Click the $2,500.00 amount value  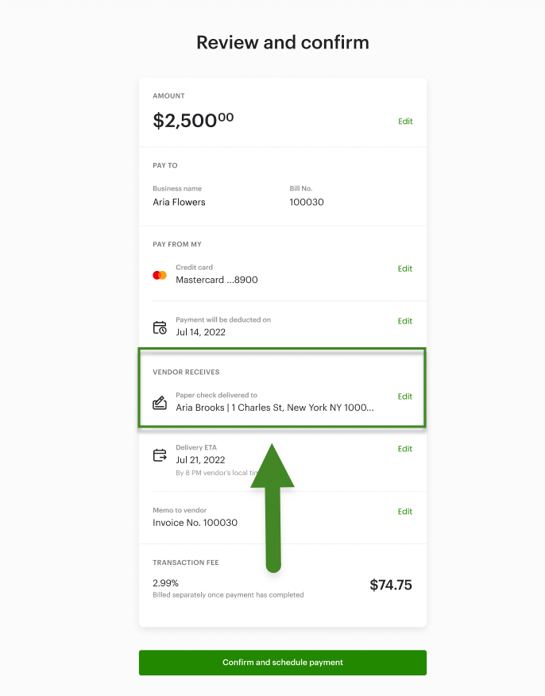click(x=193, y=121)
